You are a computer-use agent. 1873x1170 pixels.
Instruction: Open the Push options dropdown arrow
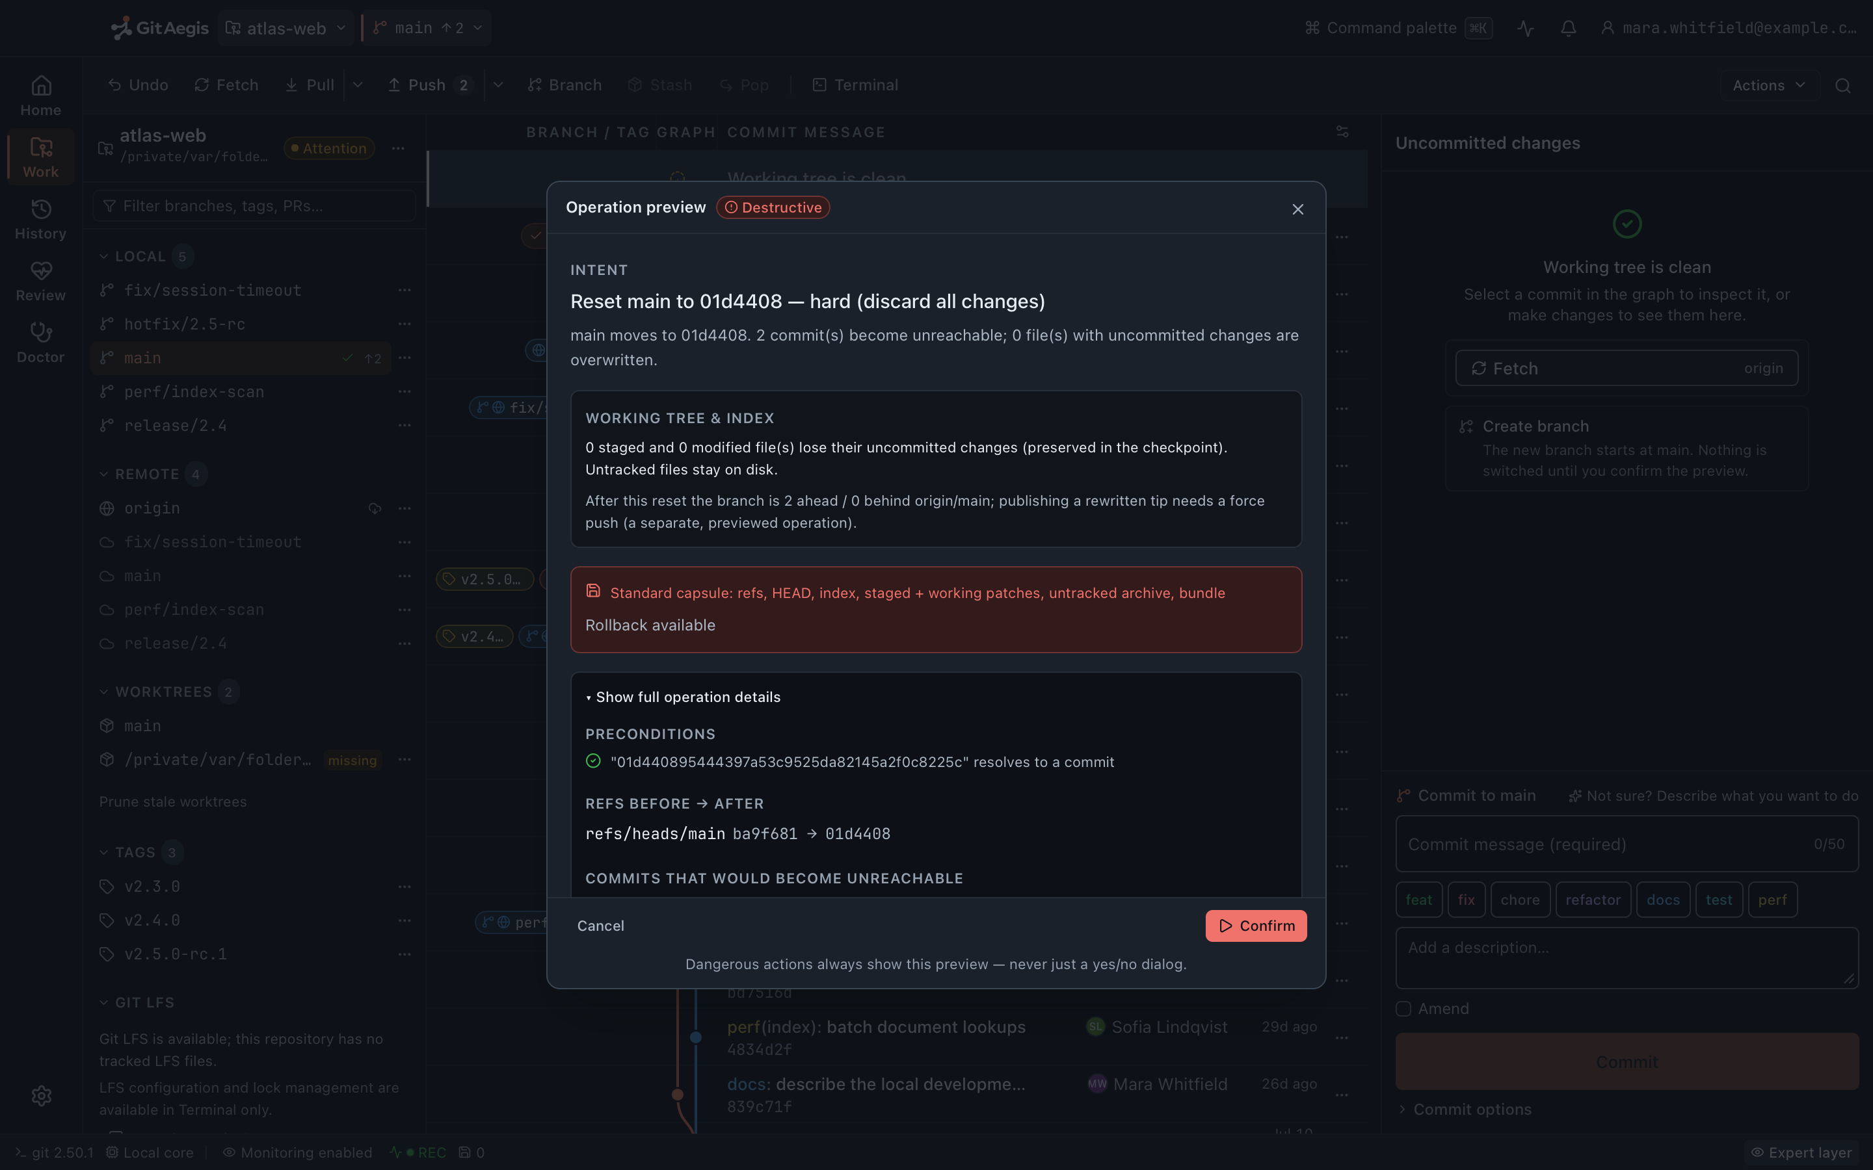pos(498,85)
